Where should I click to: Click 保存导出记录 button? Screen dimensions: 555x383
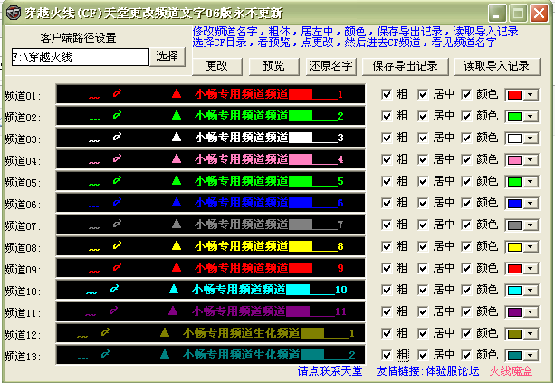coord(406,66)
